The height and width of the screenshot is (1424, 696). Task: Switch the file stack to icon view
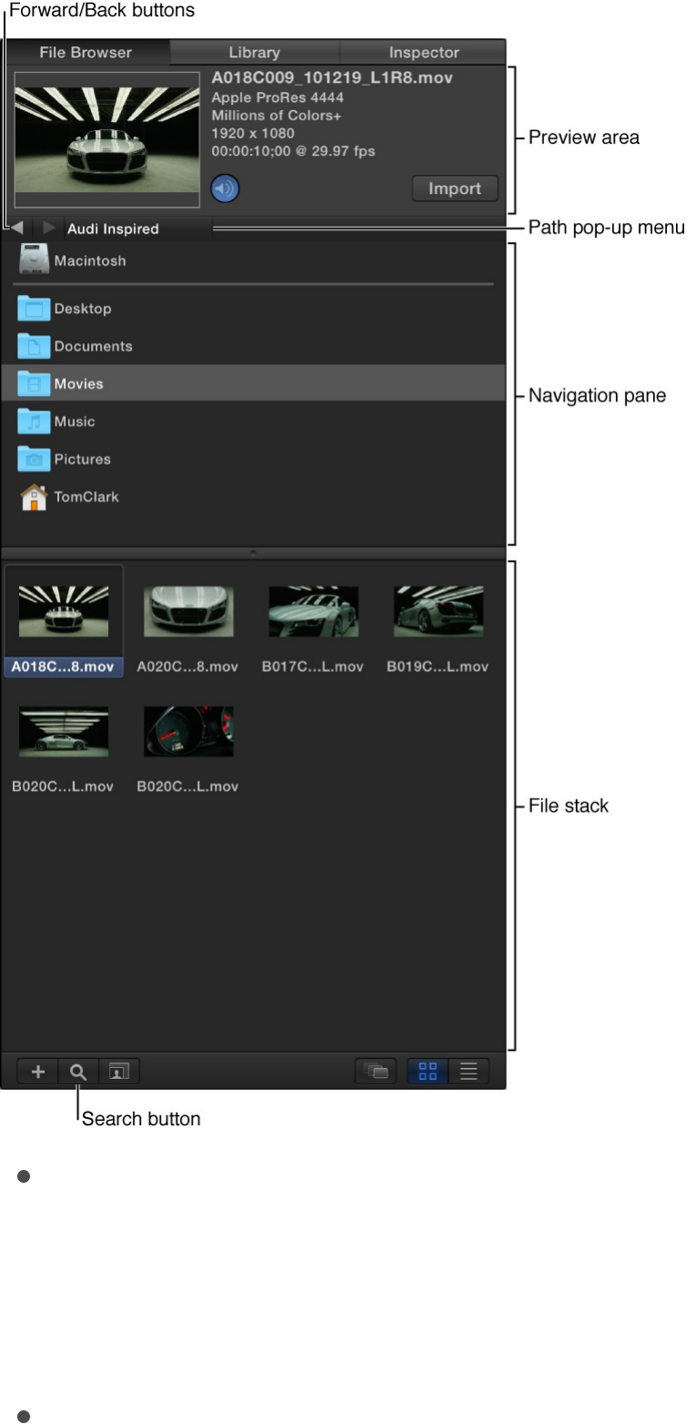pyautogui.click(x=428, y=1072)
